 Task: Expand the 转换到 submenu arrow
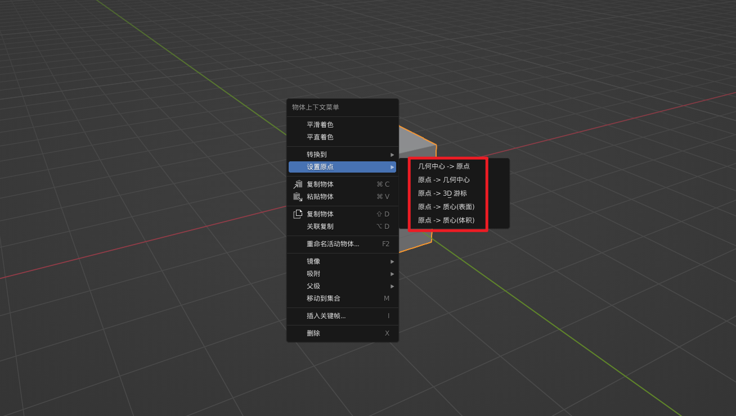pos(392,155)
